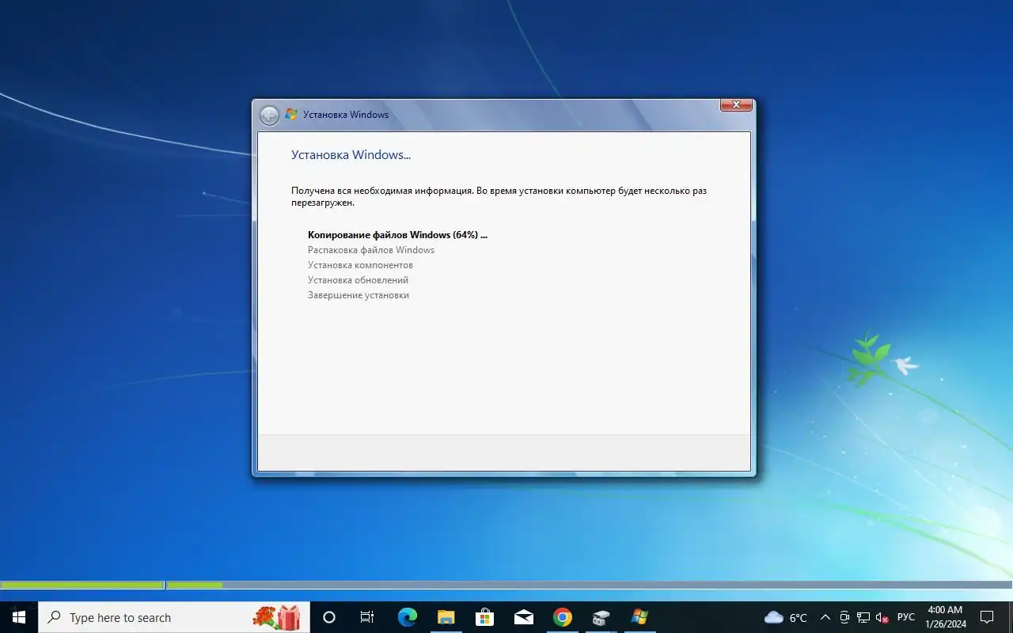Open the clock showing 4:00 AM
Screen dimensions: 1013x633
tap(945, 617)
